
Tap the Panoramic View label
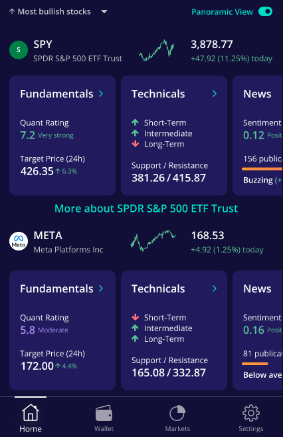click(x=222, y=12)
